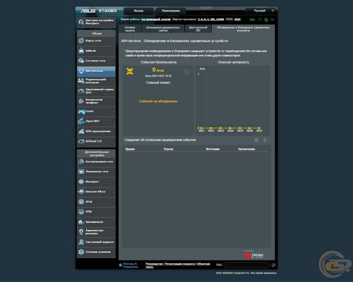Click the delete events trash icon
353x282 pixels.
click(x=265, y=141)
